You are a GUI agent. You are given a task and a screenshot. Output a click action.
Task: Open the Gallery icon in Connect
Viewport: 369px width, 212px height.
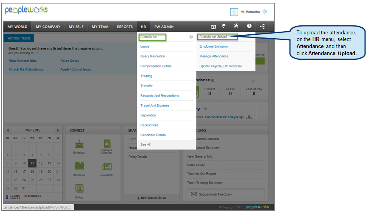(79, 189)
